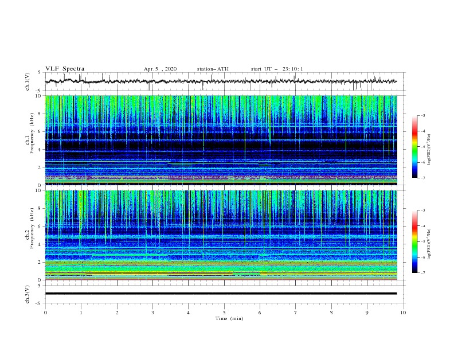
Task: Select time tick label '3' on x-axis
Action: (x=152, y=313)
